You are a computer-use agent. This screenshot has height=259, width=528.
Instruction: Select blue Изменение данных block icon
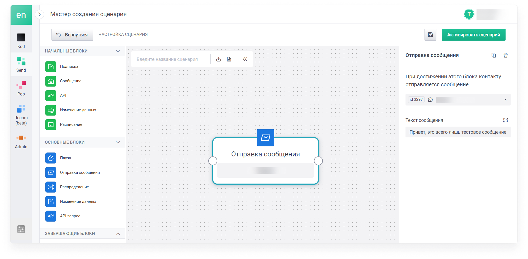(51, 202)
